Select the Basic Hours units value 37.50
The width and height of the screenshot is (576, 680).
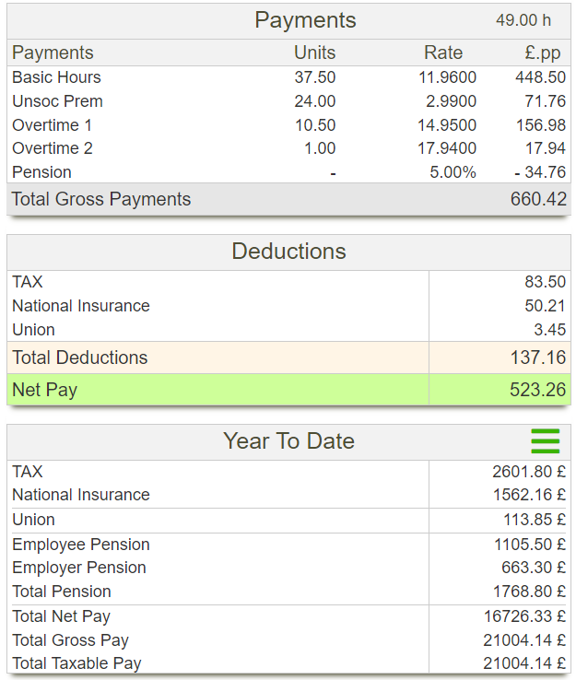coord(315,77)
